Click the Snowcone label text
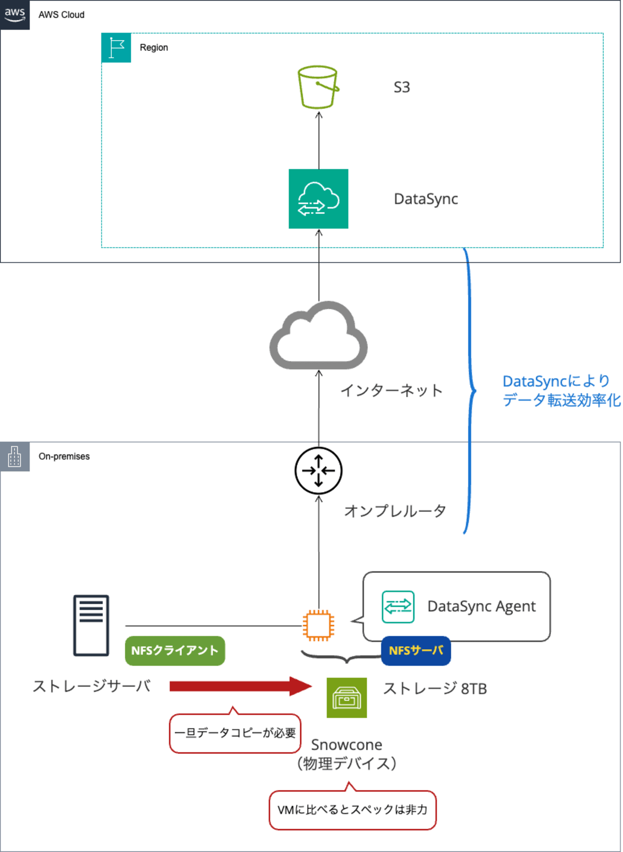The image size is (623, 852). coord(347,745)
